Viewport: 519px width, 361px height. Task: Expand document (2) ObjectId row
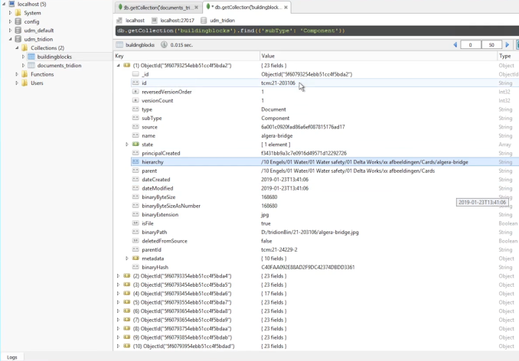pos(119,275)
